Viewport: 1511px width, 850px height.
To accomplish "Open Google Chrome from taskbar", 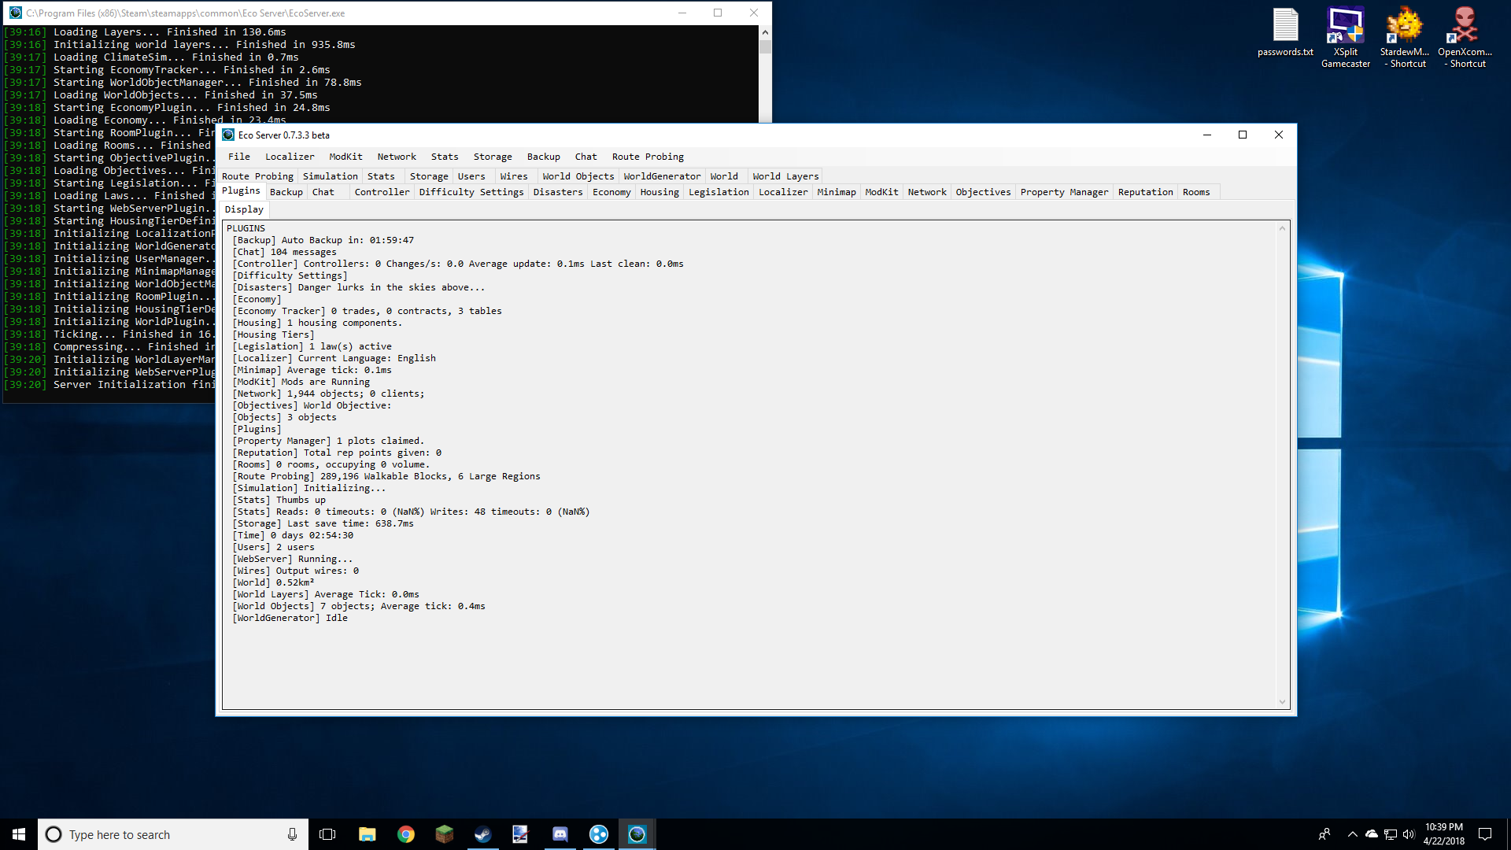I will click(405, 834).
